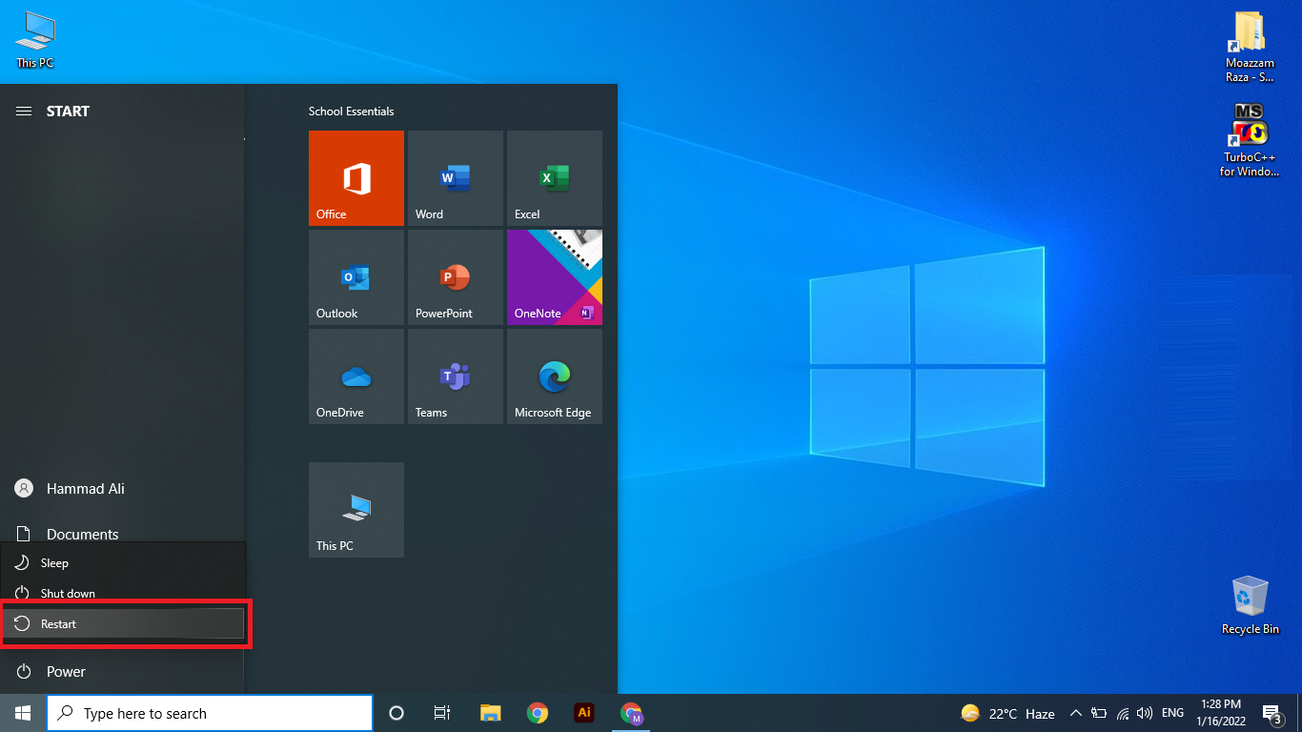Open Cortana from the taskbar
This screenshot has width=1302, height=732.
[x=397, y=713]
